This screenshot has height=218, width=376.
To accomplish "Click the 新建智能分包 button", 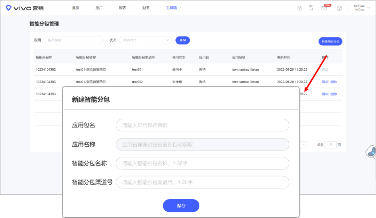I will pos(330,41).
